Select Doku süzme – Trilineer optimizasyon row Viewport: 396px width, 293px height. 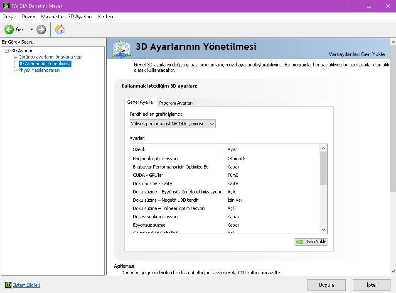(x=225, y=208)
